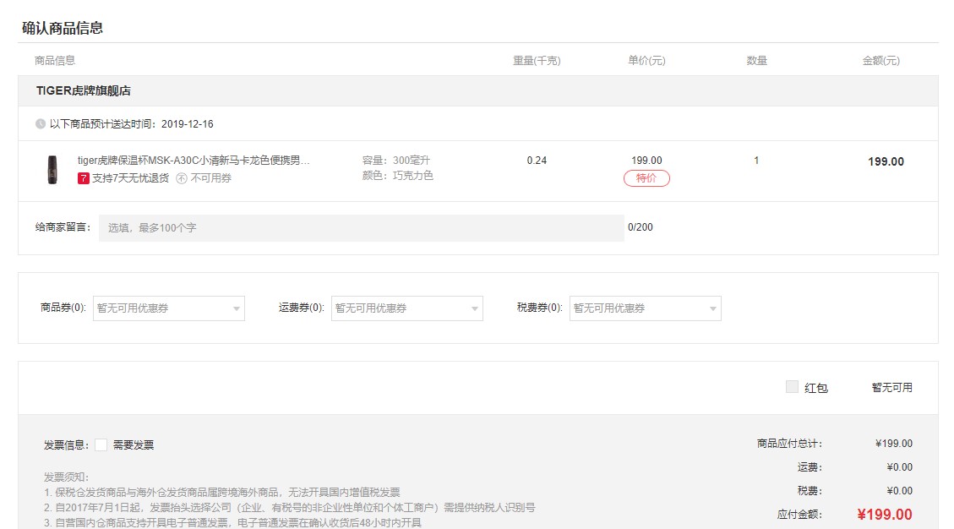The width and height of the screenshot is (954, 529).
Task: Click invoice note 2 about 自2017年7月1日起
Action: tap(290, 507)
